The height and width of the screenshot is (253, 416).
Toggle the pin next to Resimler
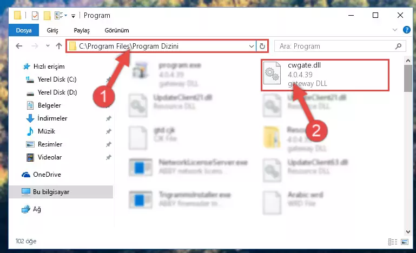coord(109,144)
